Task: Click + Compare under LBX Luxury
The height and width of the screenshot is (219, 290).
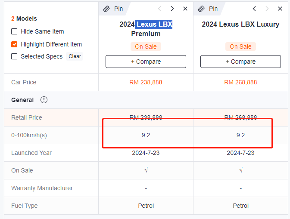Action: click(x=240, y=62)
